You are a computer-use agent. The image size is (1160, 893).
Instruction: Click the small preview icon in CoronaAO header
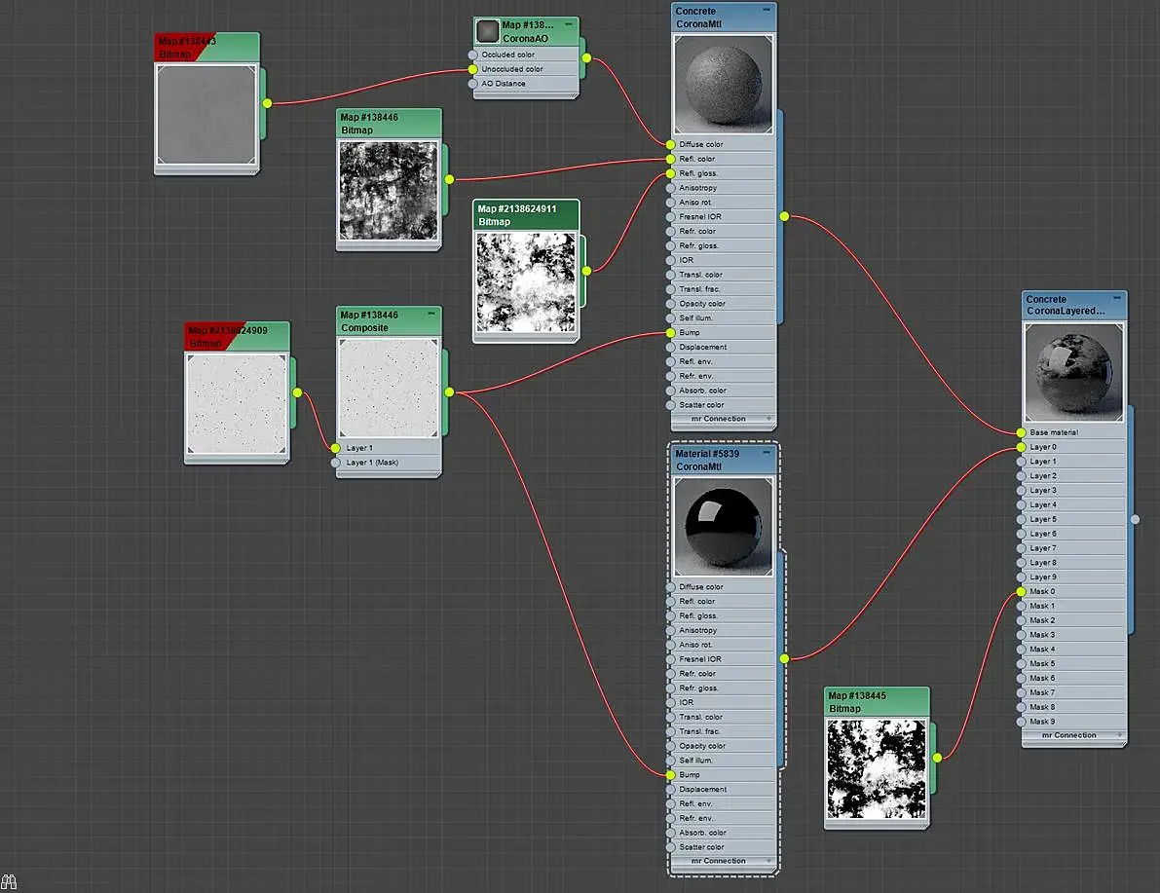click(488, 31)
